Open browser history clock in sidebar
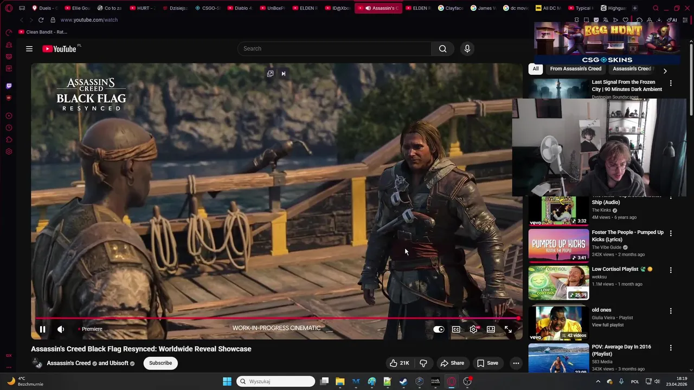This screenshot has width=694, height=390. (9, 128)
